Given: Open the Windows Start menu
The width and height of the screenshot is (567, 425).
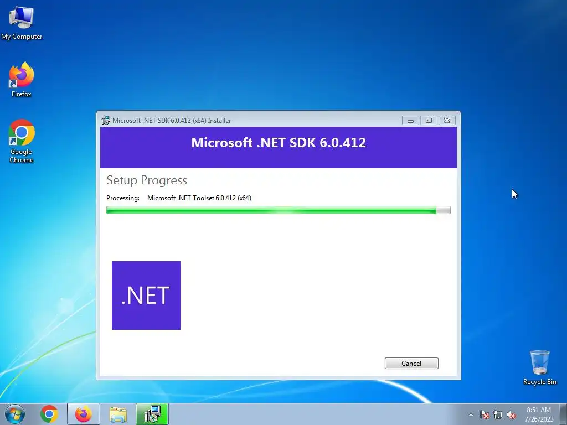Looking at the screenshot, I should pos(15,414).
